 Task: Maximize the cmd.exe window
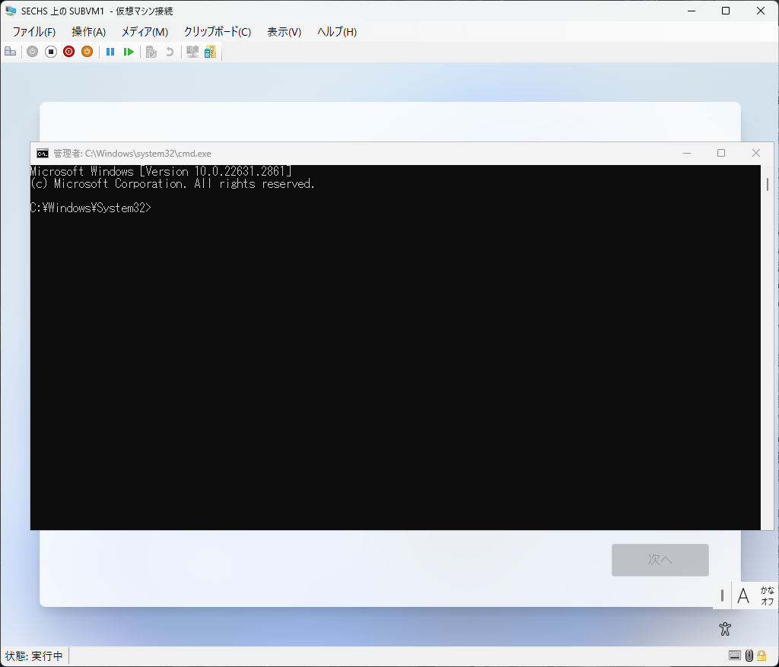tap(721, 153)
